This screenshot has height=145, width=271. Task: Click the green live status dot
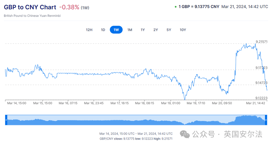[176, 7]
